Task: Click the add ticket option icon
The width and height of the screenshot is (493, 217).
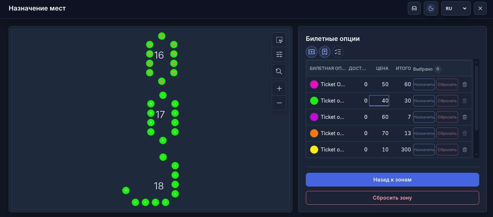Action: pyautogui.click(x=312, y=52)
